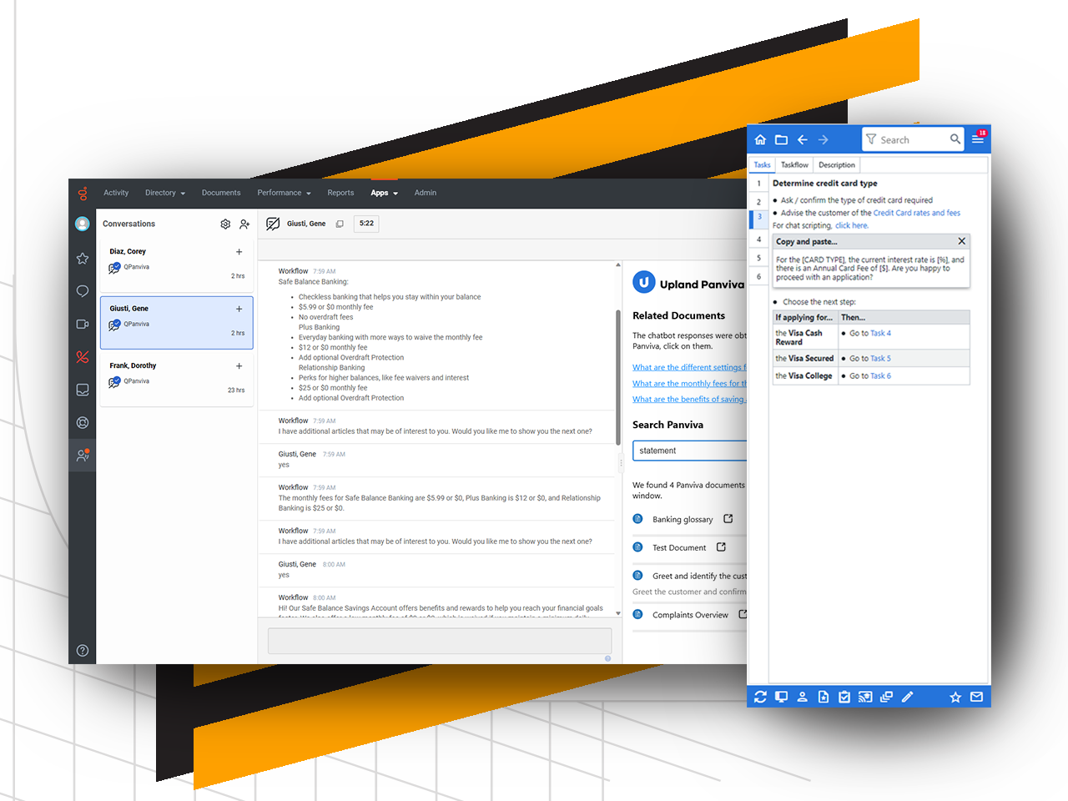
Task: Click the refresh icon in bottom toolbar
Action: tap(760, 697)
